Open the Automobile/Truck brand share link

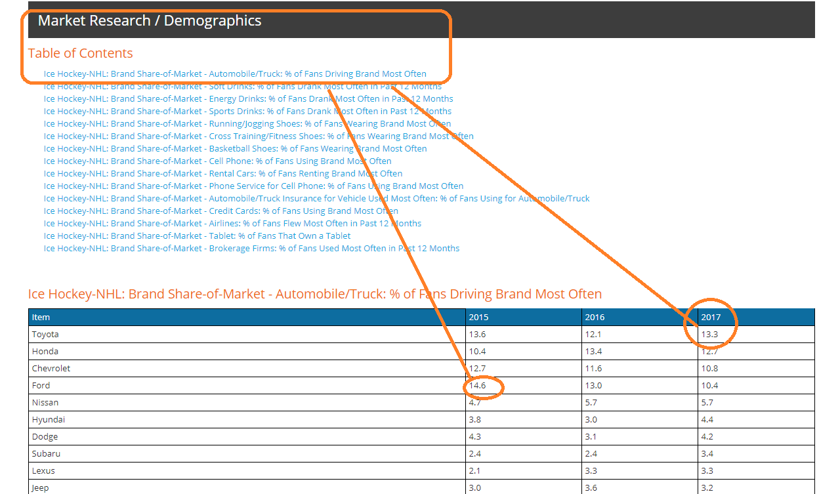click(235, 74)
